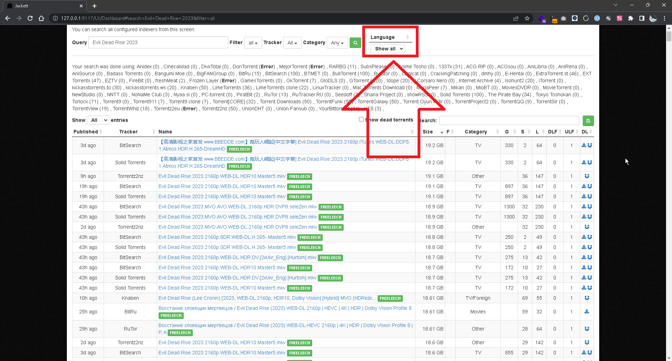
Task: Click the magnet link icon on the Knaben result
Action: [587, 298]
